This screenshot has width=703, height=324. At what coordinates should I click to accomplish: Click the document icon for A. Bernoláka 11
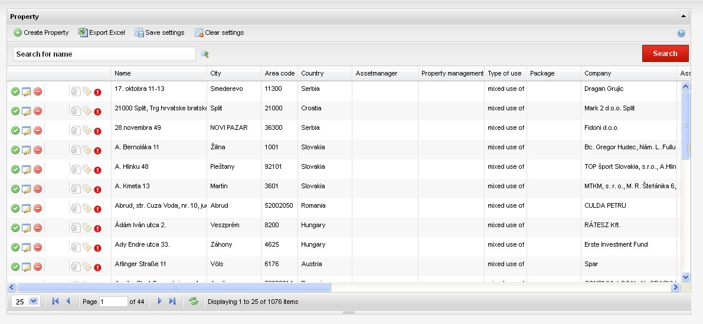click(x=76, y=150)
